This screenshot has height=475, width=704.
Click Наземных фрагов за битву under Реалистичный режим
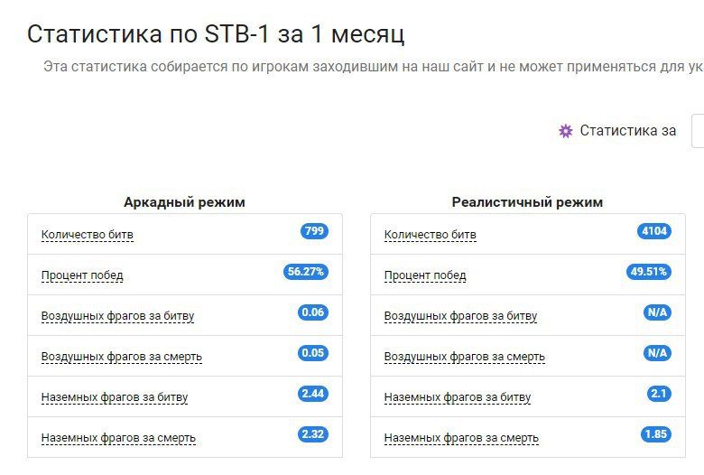tap(458, 397)
